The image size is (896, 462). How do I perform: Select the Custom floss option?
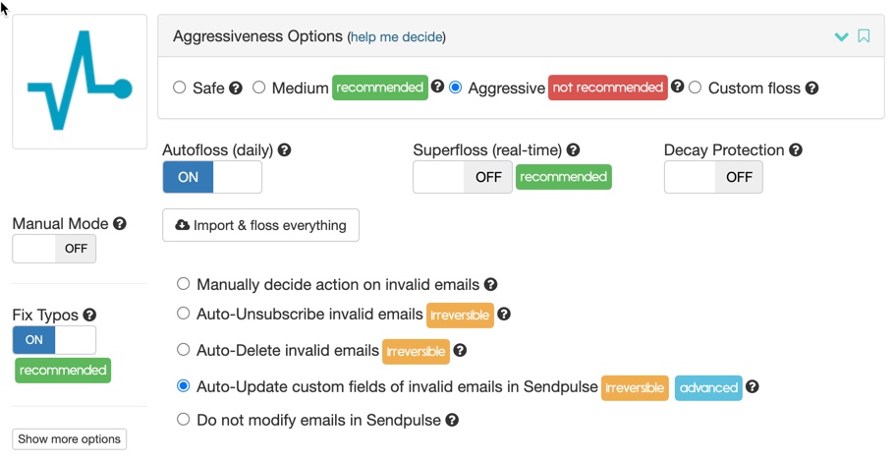click(696, 87)
